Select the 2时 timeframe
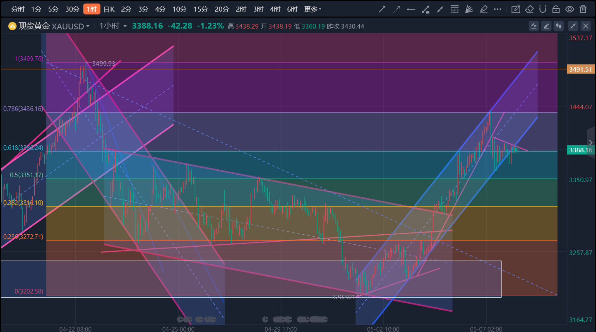 [240, 9]
